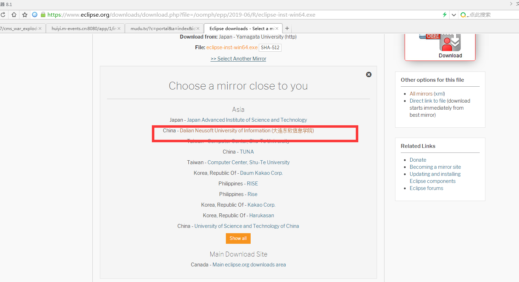Image resolution: width=519 pixels, height=282 pixels.
Task: Choose the Dalian Neusoft University mirror link
Action: pyautogui.click(x=247, y=131)
